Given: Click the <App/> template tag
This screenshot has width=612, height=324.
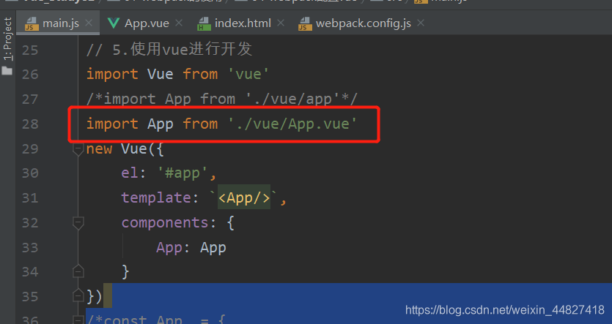Looking at the screenshot, I should [x=244, y=197].
